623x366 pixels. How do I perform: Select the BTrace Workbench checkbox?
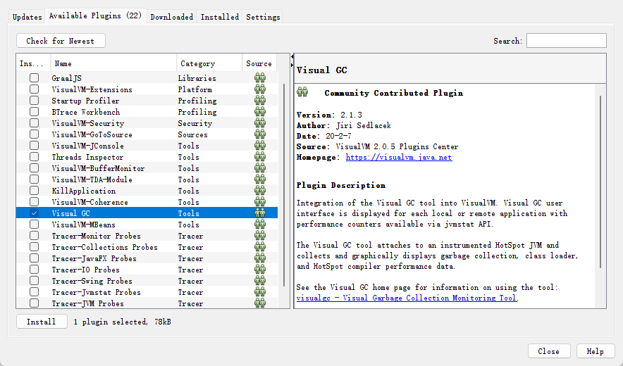point(34,111)
